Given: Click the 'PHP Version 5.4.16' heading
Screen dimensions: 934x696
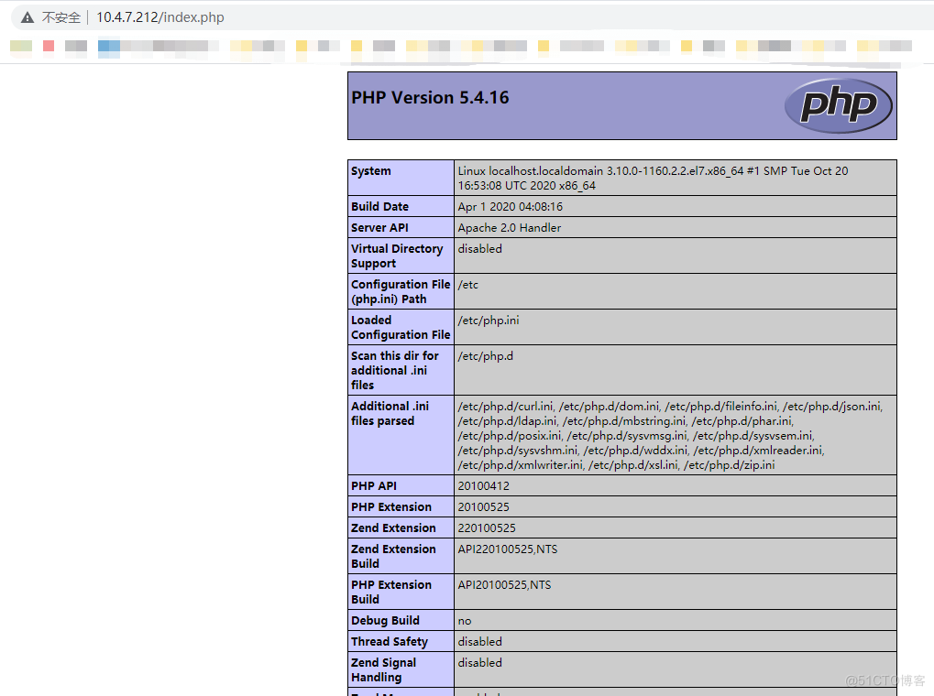Looking at the screenshot, I should pyautogui.click(x=430, y=98).
